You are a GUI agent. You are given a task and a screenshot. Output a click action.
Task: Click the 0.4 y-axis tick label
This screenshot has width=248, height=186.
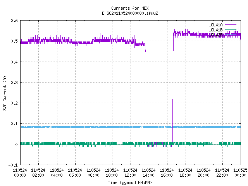[14, 62]
